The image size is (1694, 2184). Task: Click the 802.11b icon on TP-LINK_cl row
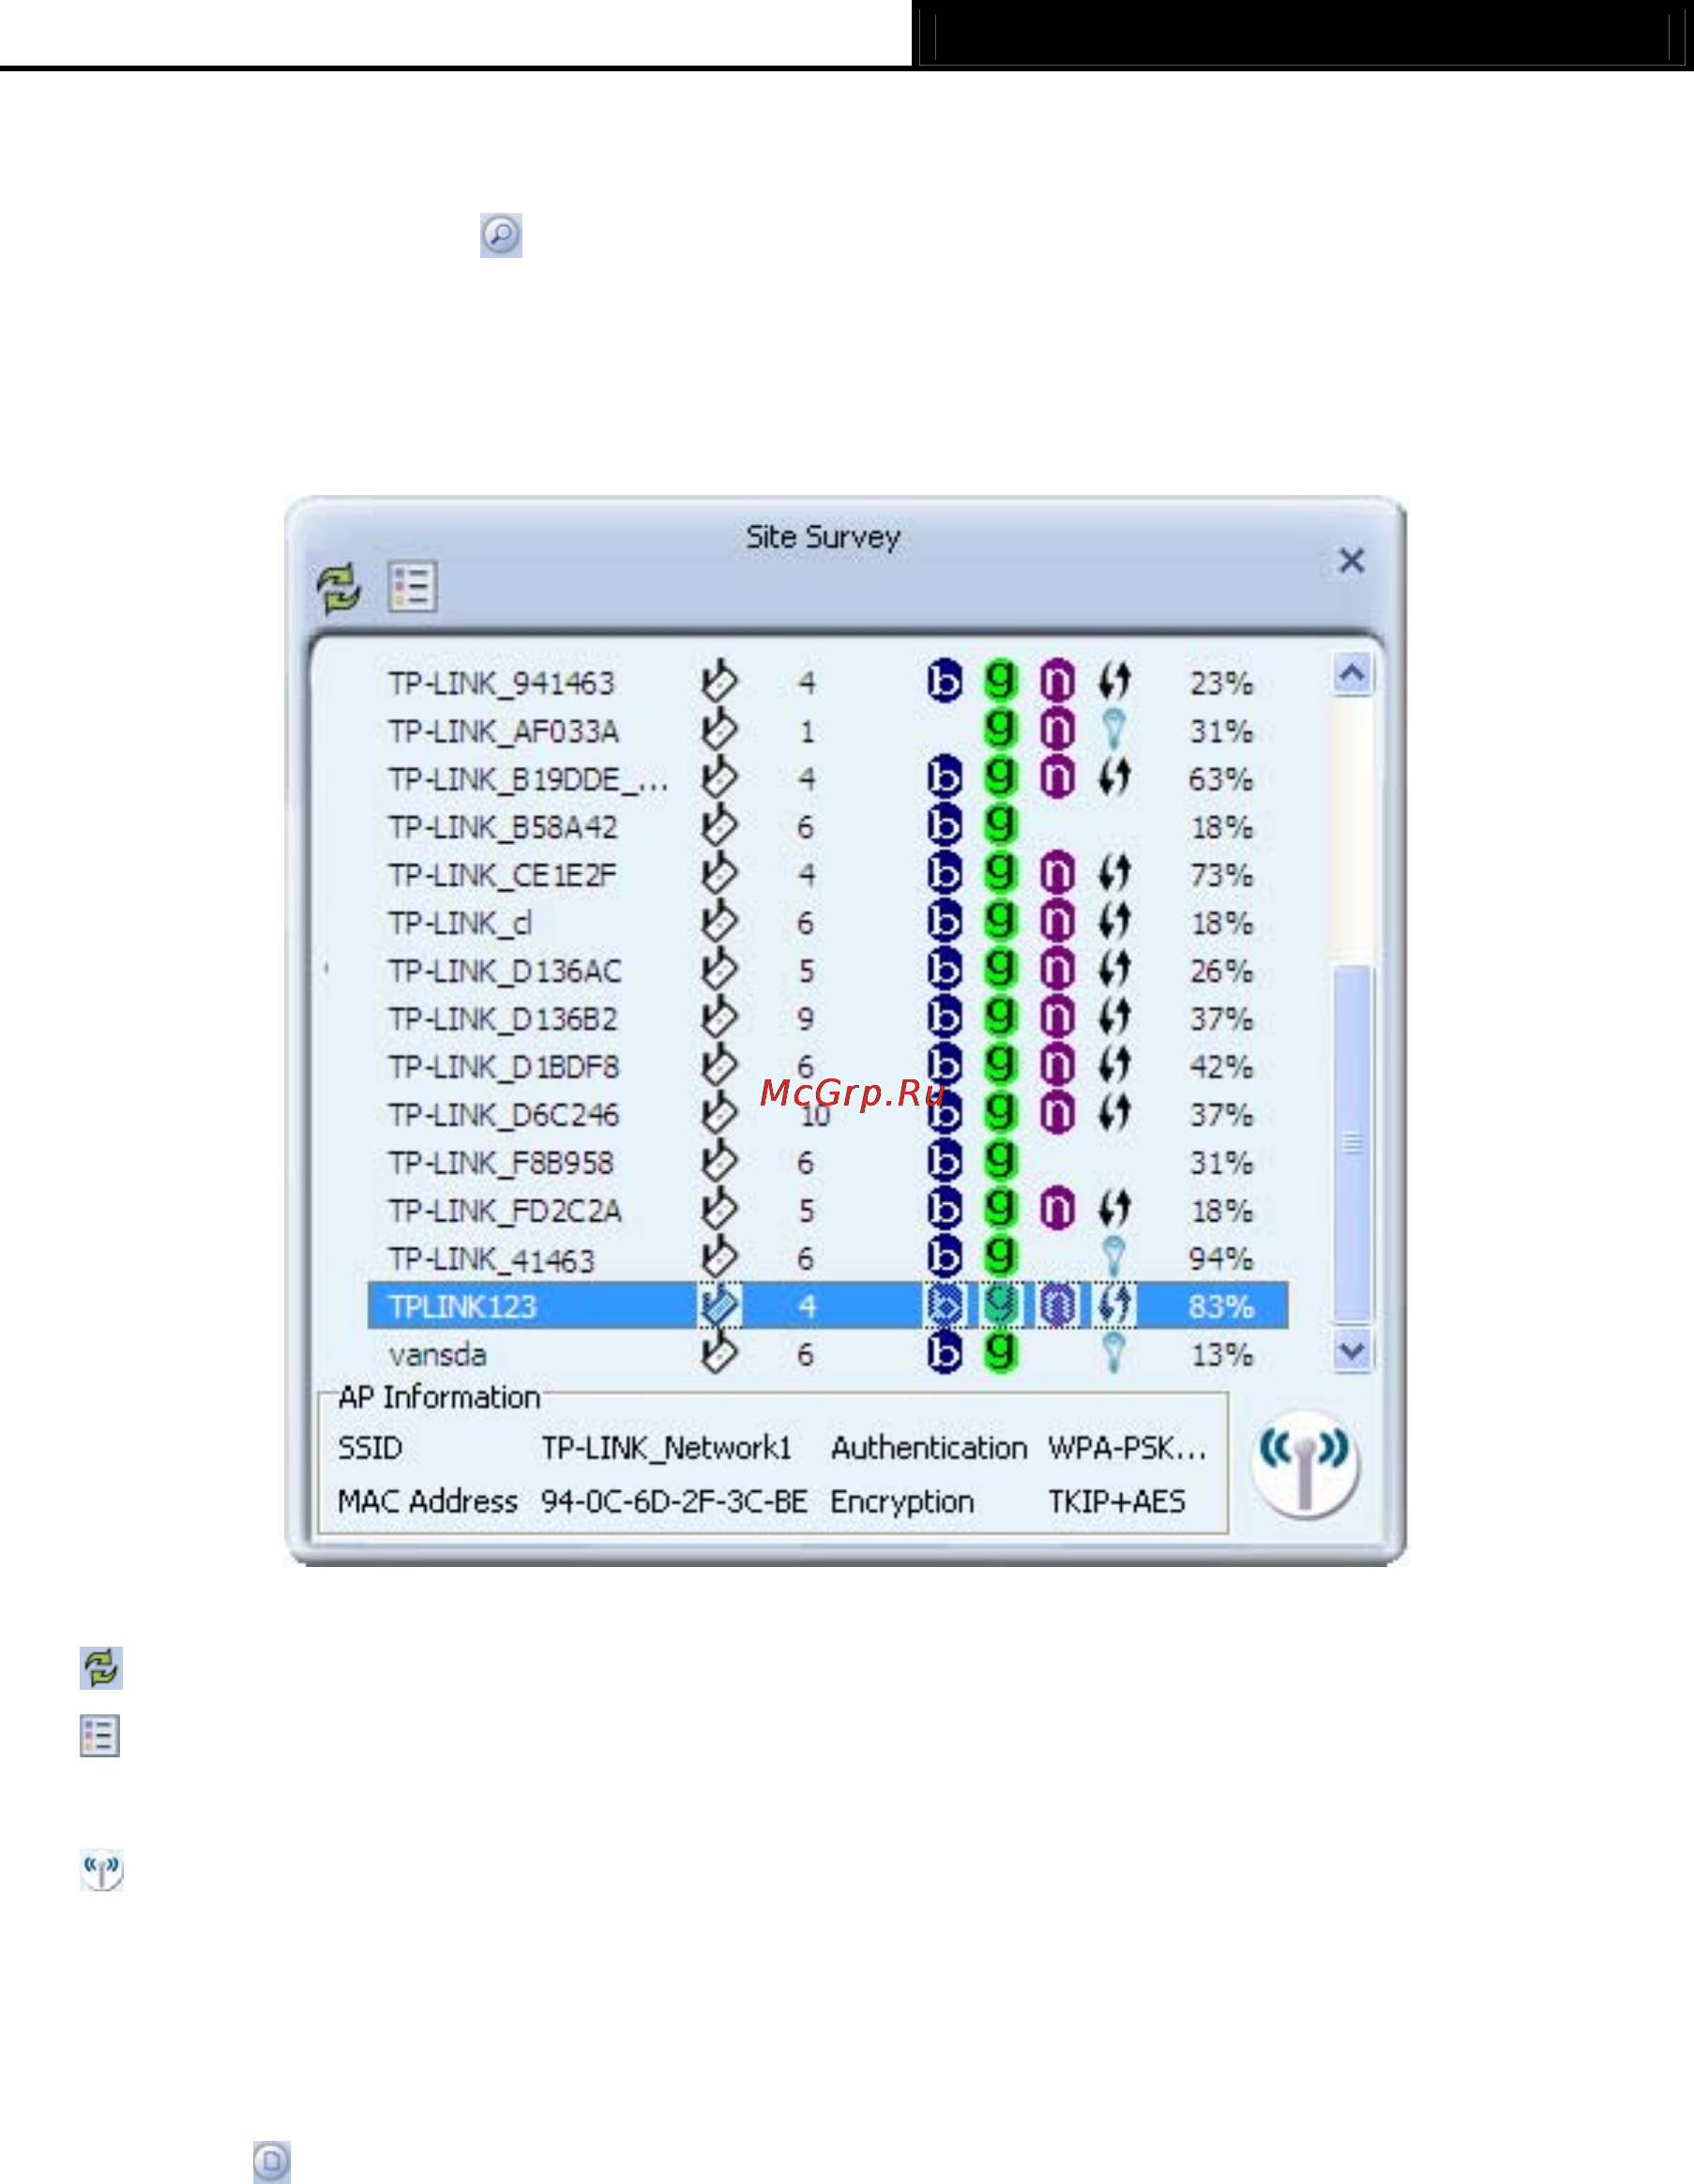tap(944, 921)
